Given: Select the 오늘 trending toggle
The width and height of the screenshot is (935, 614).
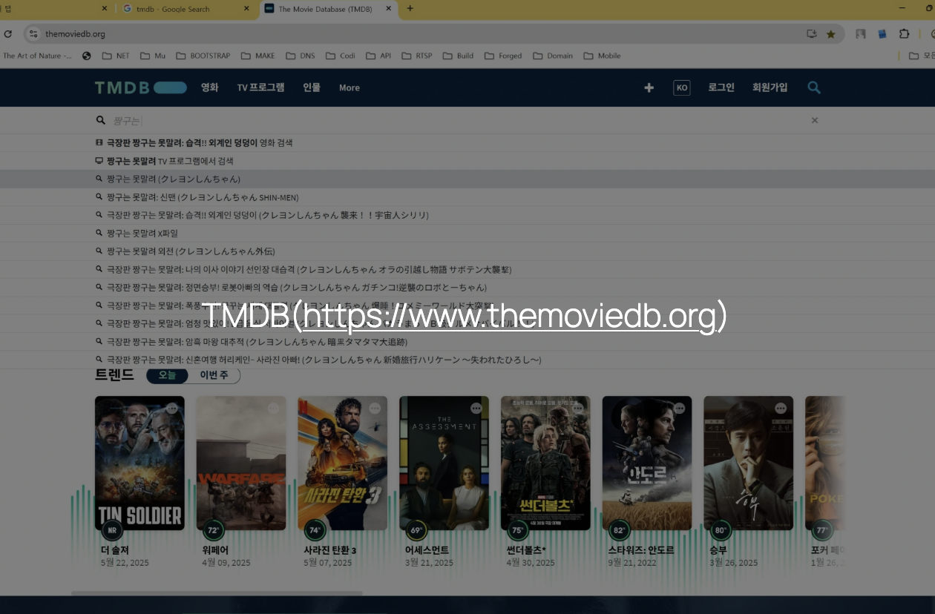Looking at the screenshot, I should tap(166, 375).
